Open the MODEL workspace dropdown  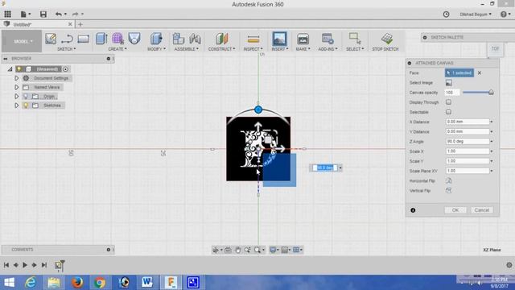click(x=22, y=41)
